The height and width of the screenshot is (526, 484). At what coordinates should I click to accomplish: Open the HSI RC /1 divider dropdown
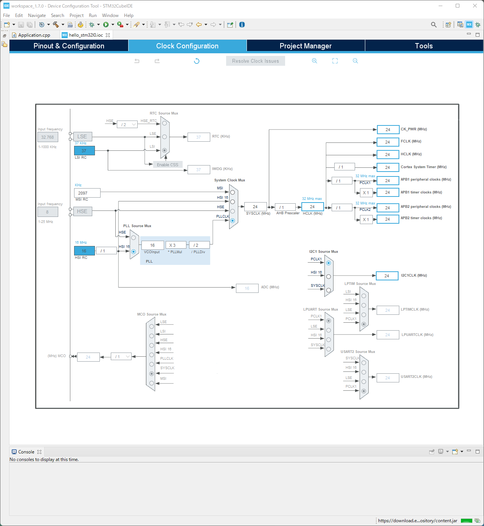106,251
